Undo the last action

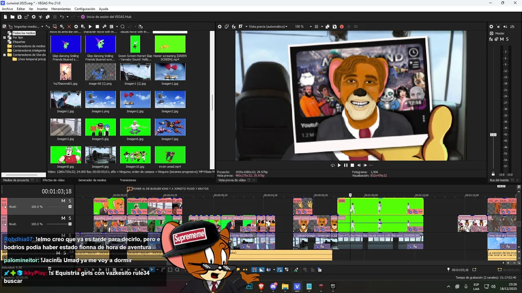click(x=62, y=17)
